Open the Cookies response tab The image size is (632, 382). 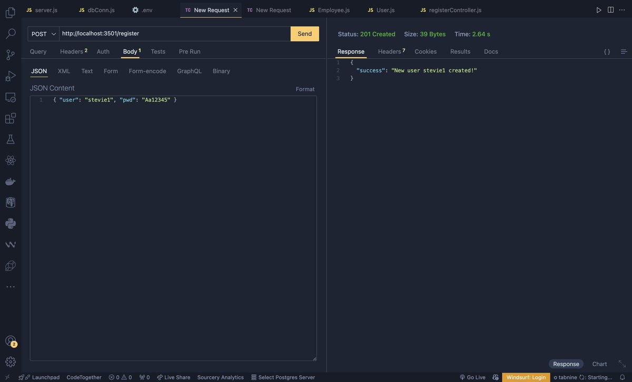426,52
